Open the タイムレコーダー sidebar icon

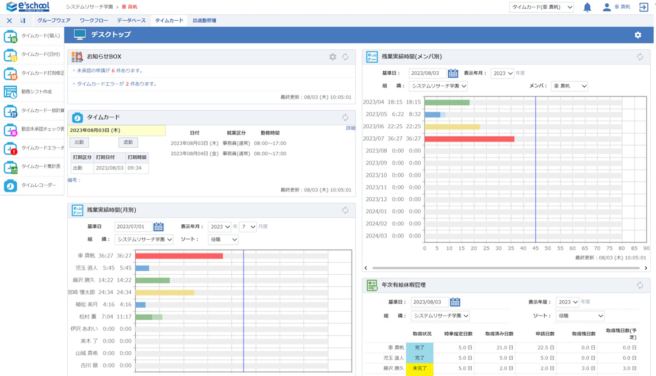pyautogui.click(x=10, y=186)
